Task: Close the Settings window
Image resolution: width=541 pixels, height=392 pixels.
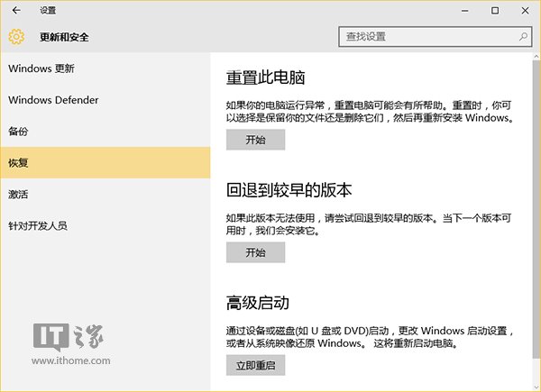Action: point(525,11)
